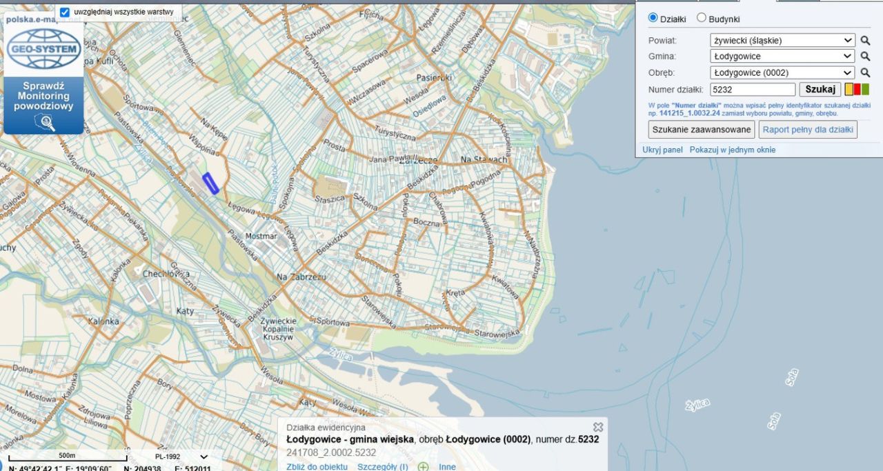Click the Staszica street label
Image resolution: width=883 pixels, height=471 pixels.
[330, 199]
